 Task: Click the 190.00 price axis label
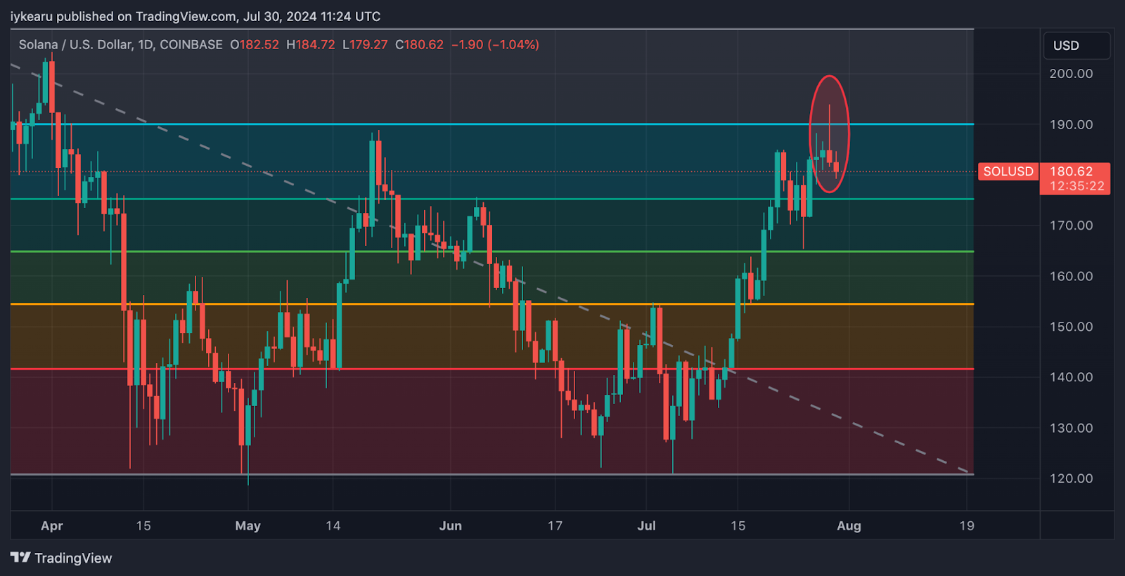pos(1071,125)
